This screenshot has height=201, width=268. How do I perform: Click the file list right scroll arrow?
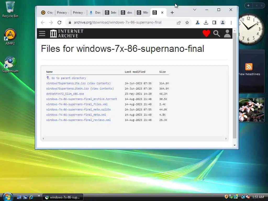(x=226, y=139)
